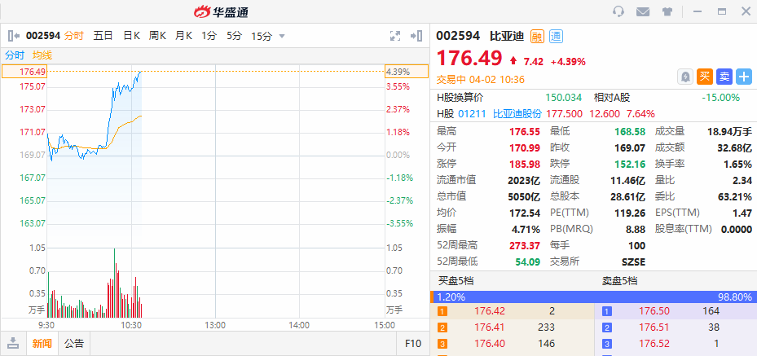Click the 通 connect badge

(x=557, y=36)
